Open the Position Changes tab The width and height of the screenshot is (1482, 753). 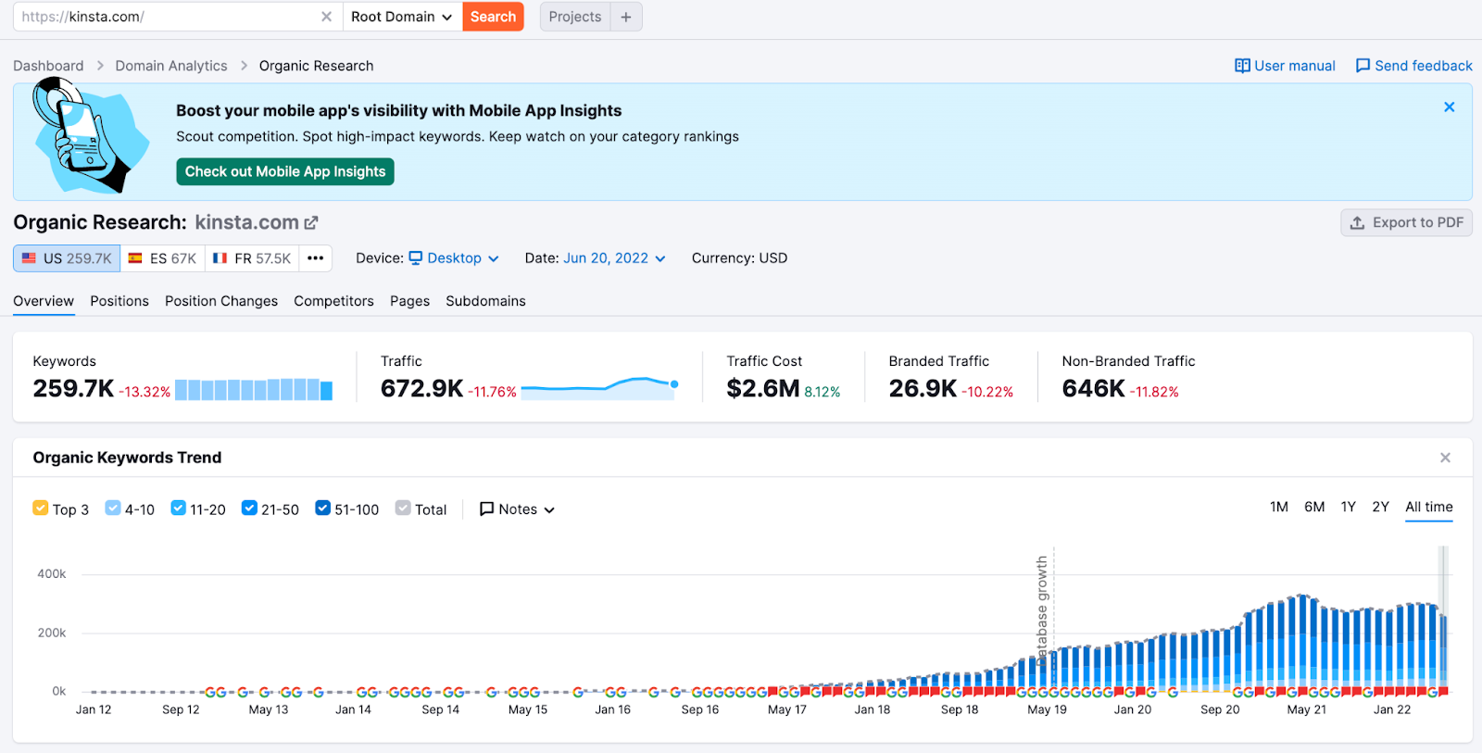tap(221, 301)
